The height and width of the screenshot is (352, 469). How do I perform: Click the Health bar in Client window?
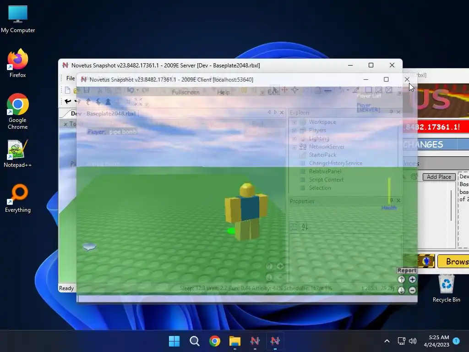coord(389,192)
